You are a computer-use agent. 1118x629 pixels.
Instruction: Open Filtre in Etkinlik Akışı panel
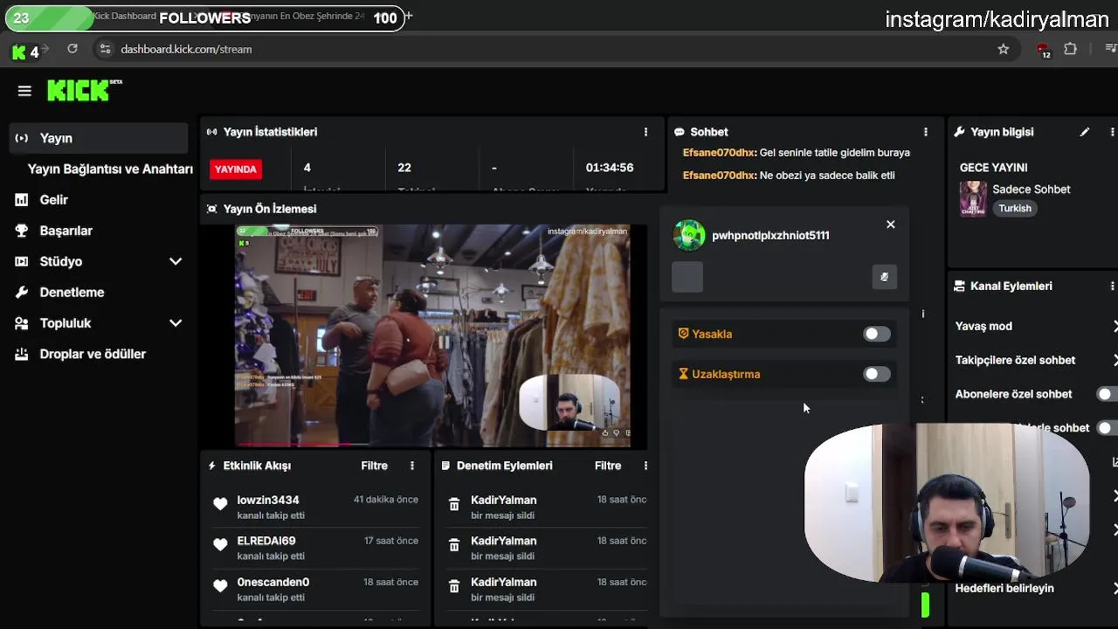pyautogui.click(x=375, y=466)
